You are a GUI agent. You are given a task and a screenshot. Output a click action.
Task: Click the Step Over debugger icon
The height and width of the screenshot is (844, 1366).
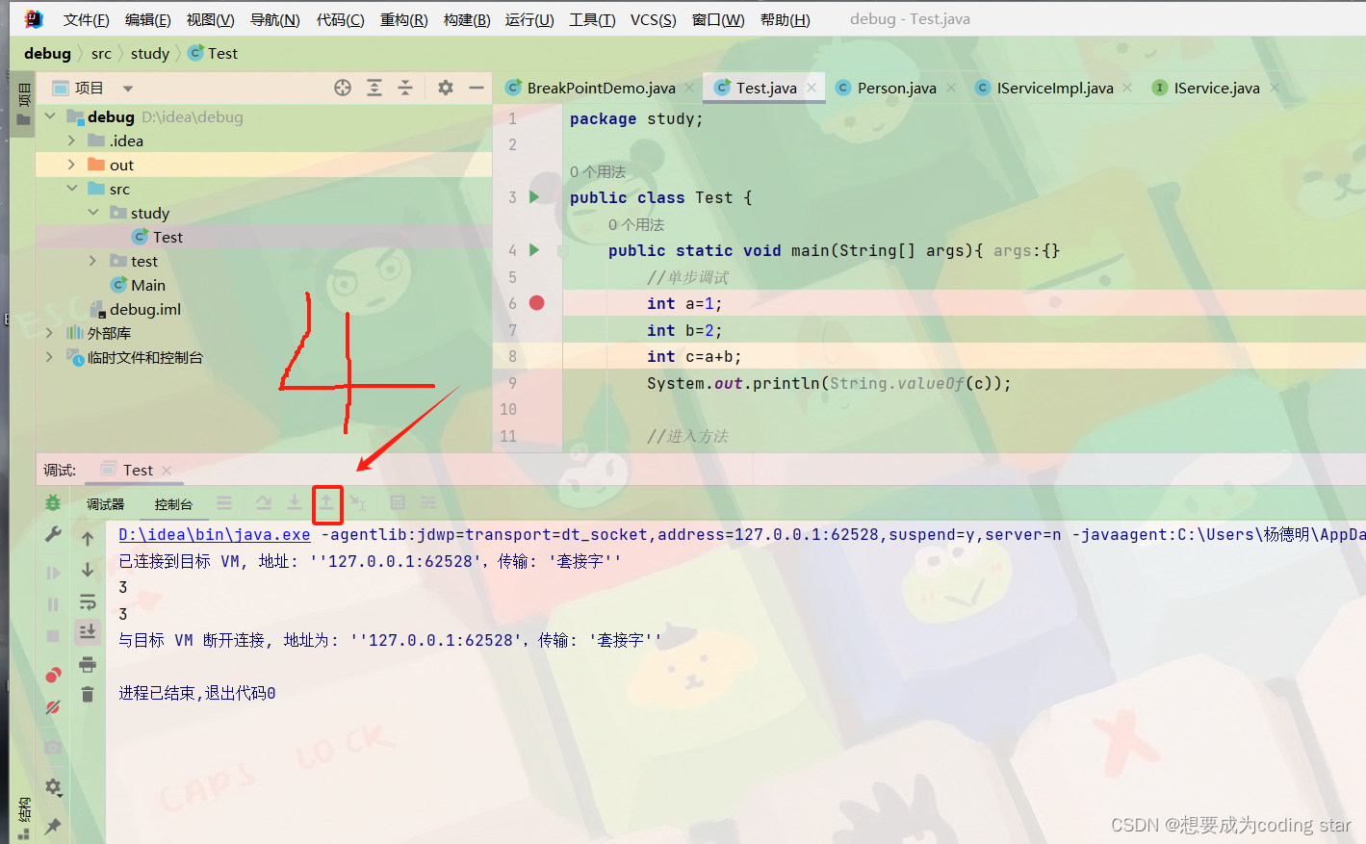(x=264, y=502)
